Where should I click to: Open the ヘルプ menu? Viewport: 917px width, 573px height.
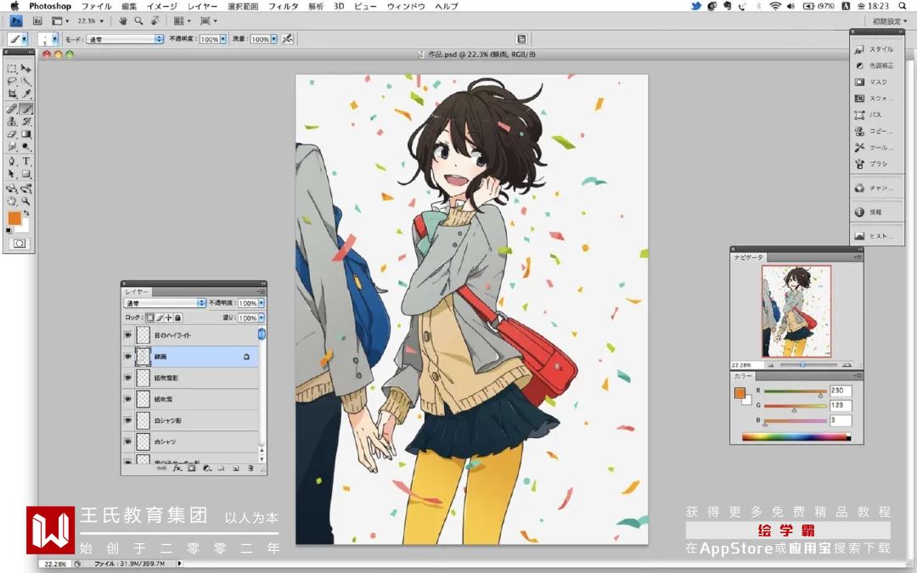tap(447, 6)
